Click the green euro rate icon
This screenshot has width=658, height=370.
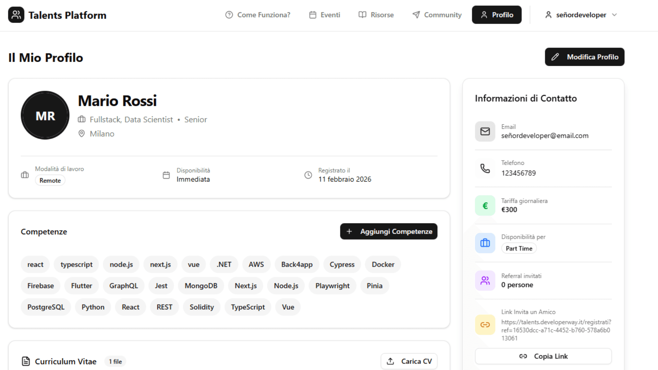coord(485,206)
